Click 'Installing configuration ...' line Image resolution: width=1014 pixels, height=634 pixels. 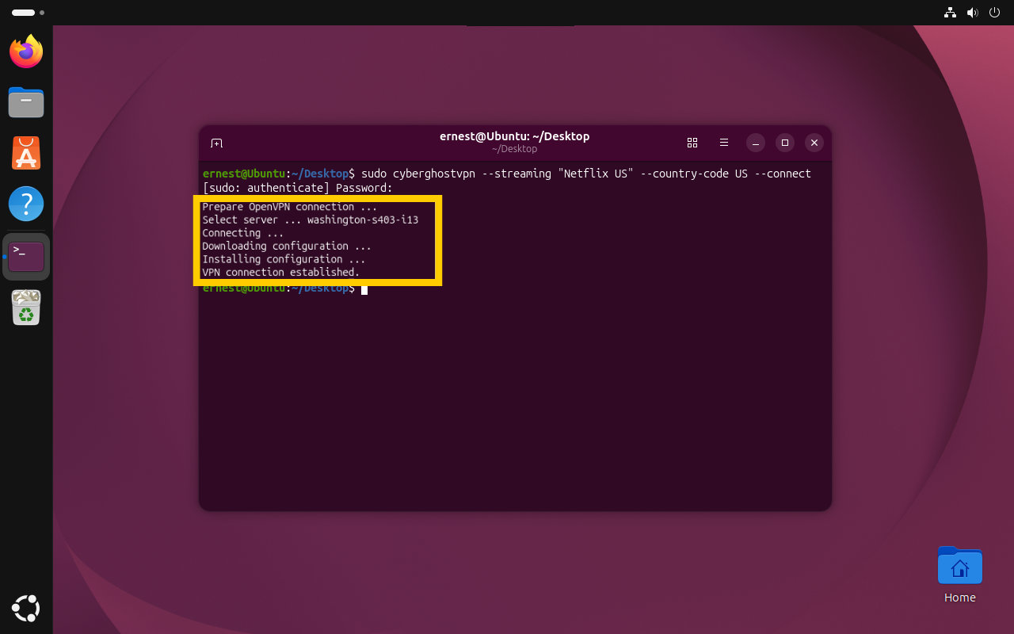[284, 259]
